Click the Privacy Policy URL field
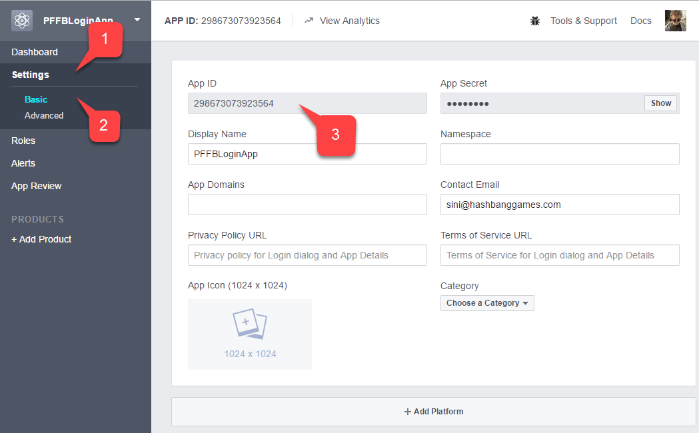The width and height of the screenshot is (699, 433). [x=307, y=255]
